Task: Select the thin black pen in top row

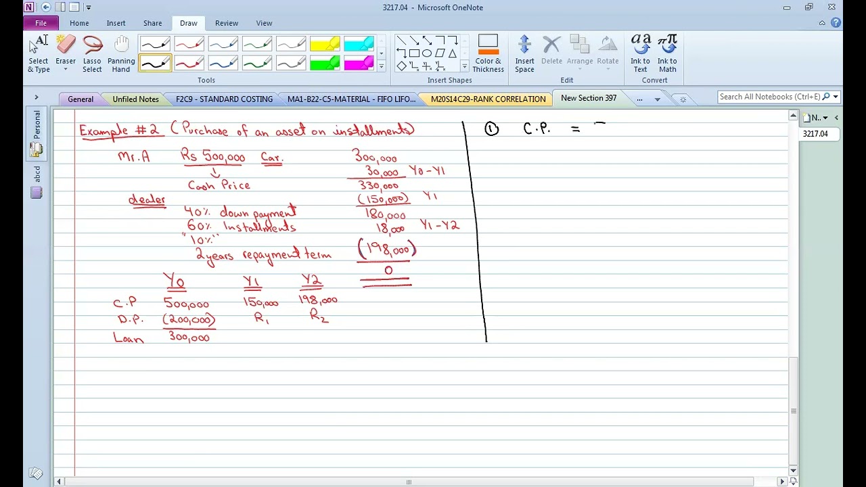Action: (x=155, y=45)
